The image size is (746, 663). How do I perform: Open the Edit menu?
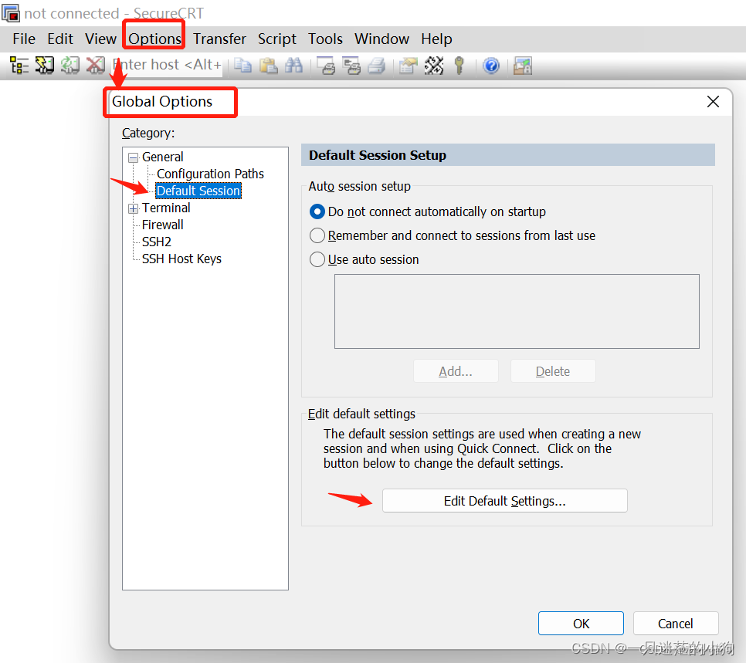point(60,39)
